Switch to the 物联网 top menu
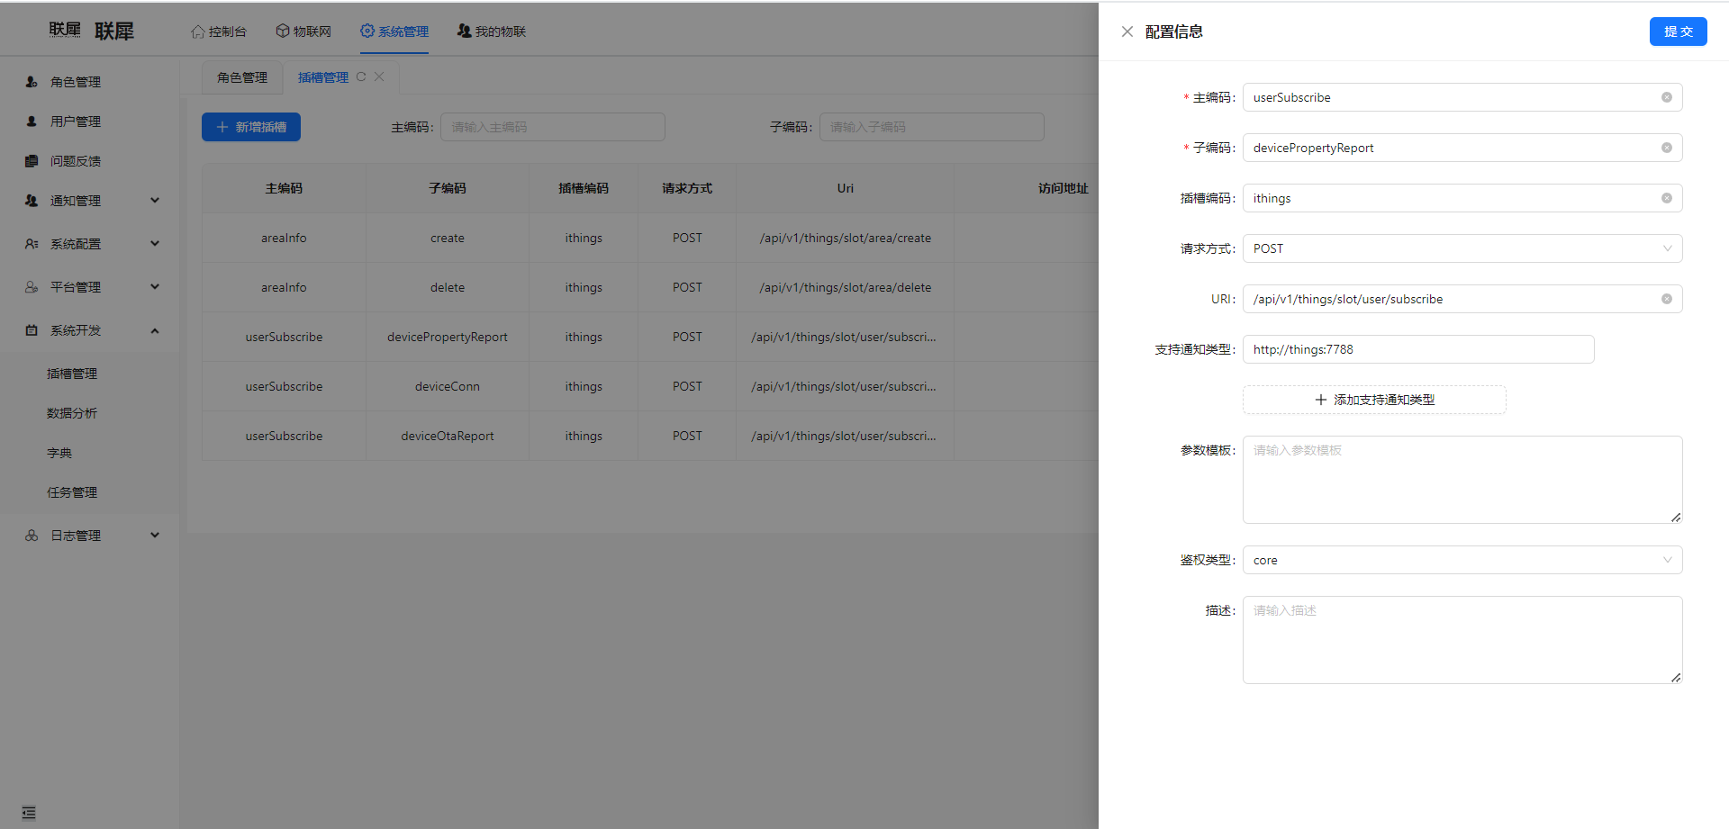The image size is (1729, 829). click(x=303, y=32)
